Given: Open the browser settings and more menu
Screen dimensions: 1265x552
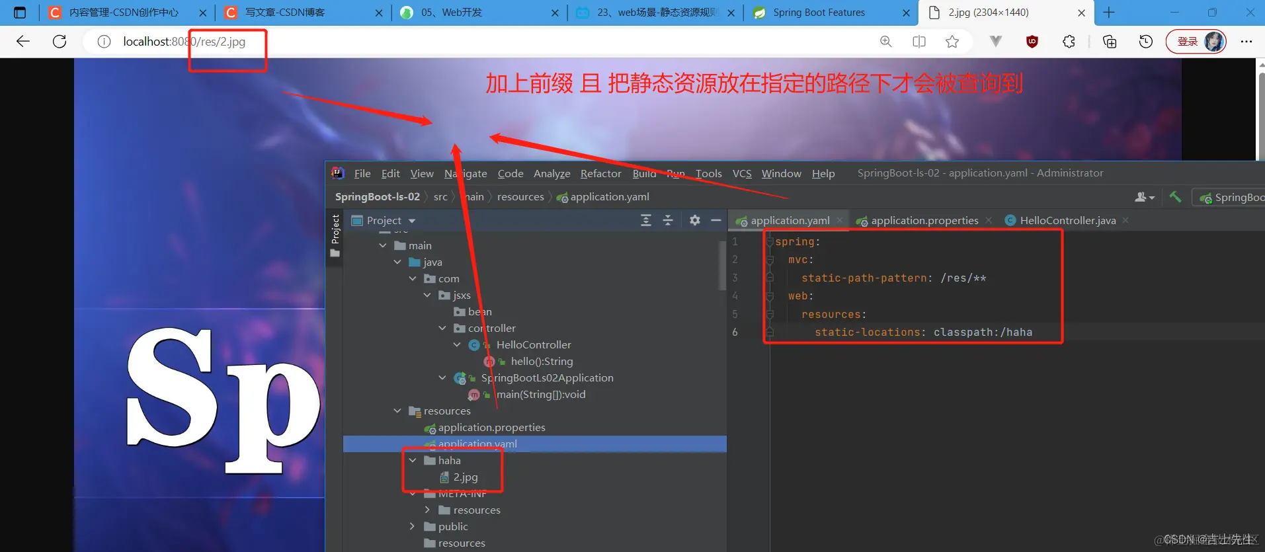Looking at the screenshot, I should 1246,42.
